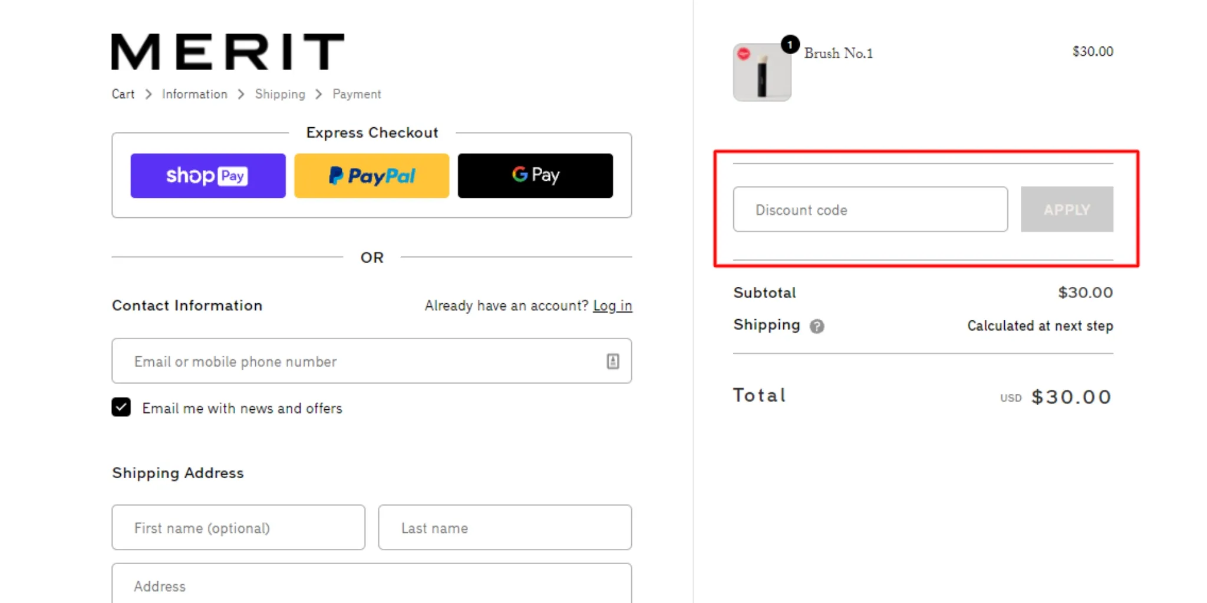
Task: Click the Log in link
Action: (612, 306)
